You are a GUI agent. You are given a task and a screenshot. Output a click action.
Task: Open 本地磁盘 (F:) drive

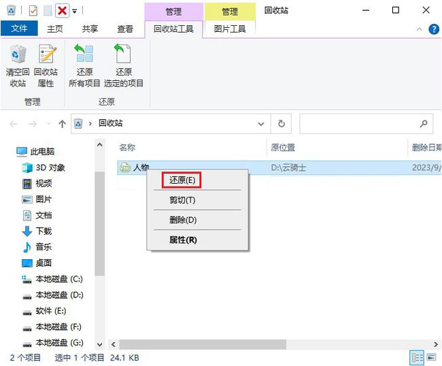(x=52, y=327)
